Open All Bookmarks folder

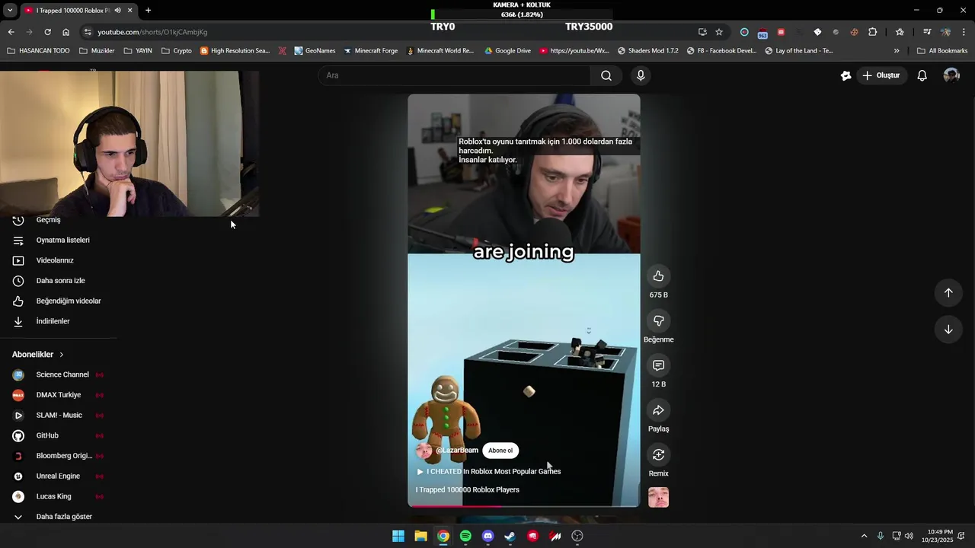[x=942, y=51]
